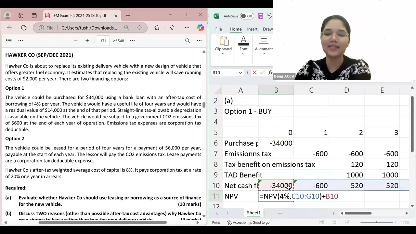The width and height of the screenshot is (416, 234).
Task: Close the FM Exam Kit PDF tab
Action: click(116, 16)
